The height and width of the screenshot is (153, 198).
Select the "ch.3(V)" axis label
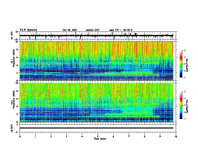[x=12, y=128]
